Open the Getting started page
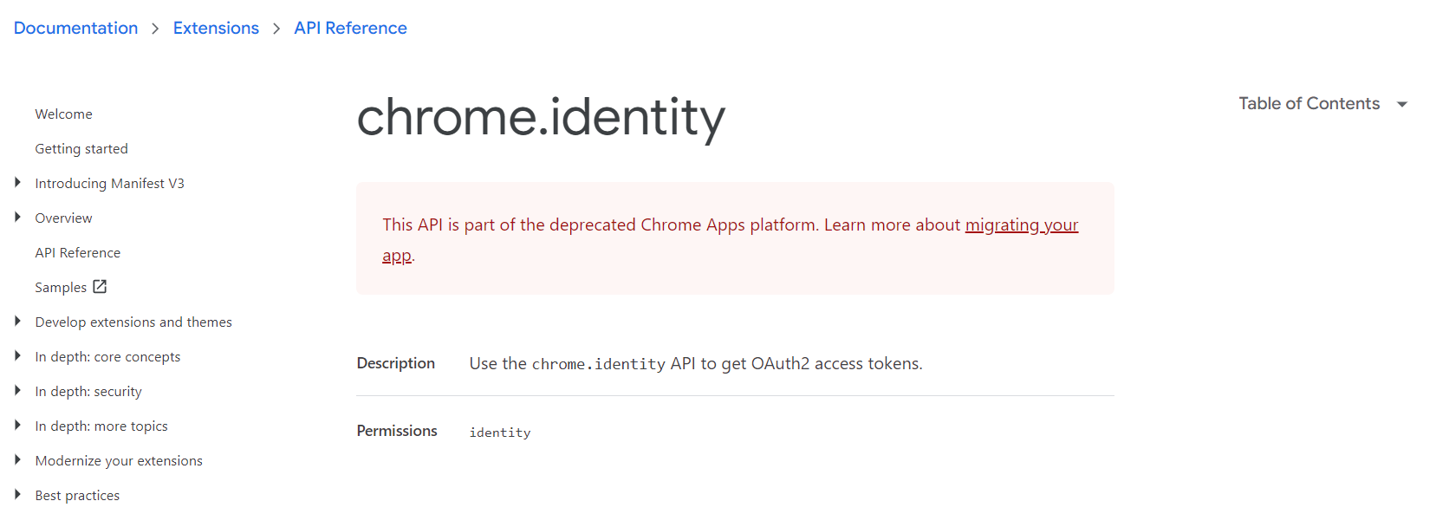This screenshot has width=1436, height=514. pyautogui.click(x=81, y=148)
